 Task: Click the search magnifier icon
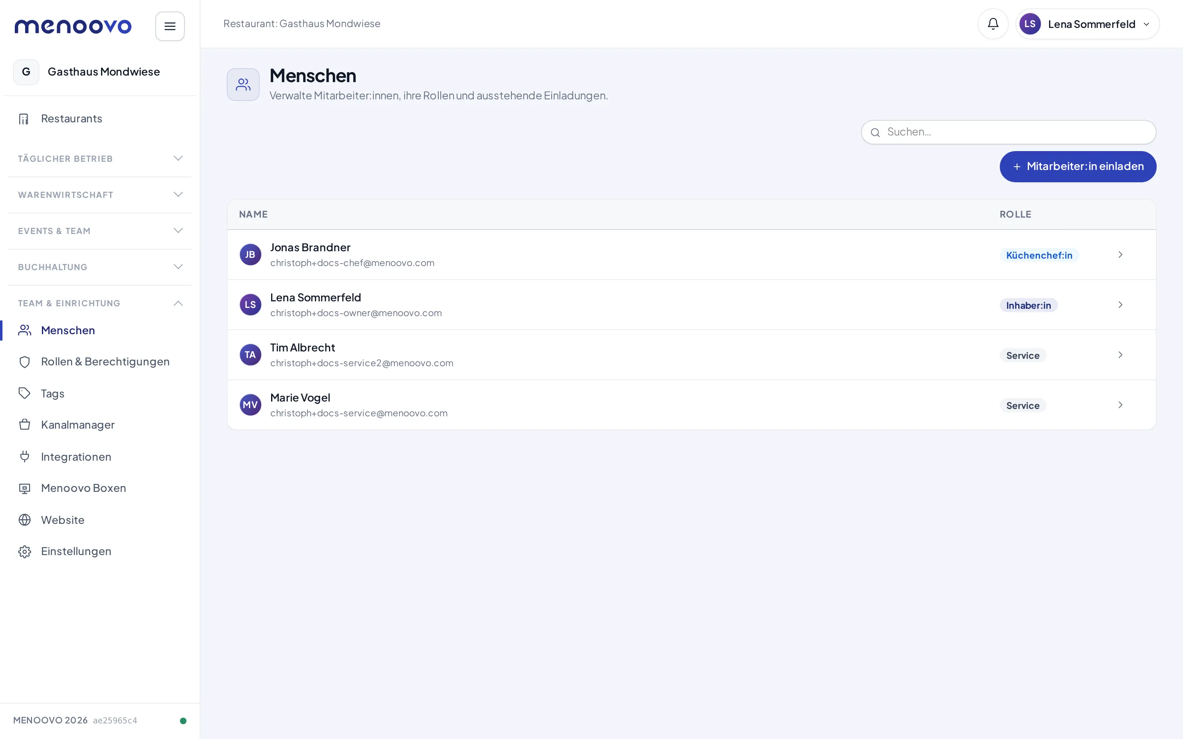coord(875,133)
